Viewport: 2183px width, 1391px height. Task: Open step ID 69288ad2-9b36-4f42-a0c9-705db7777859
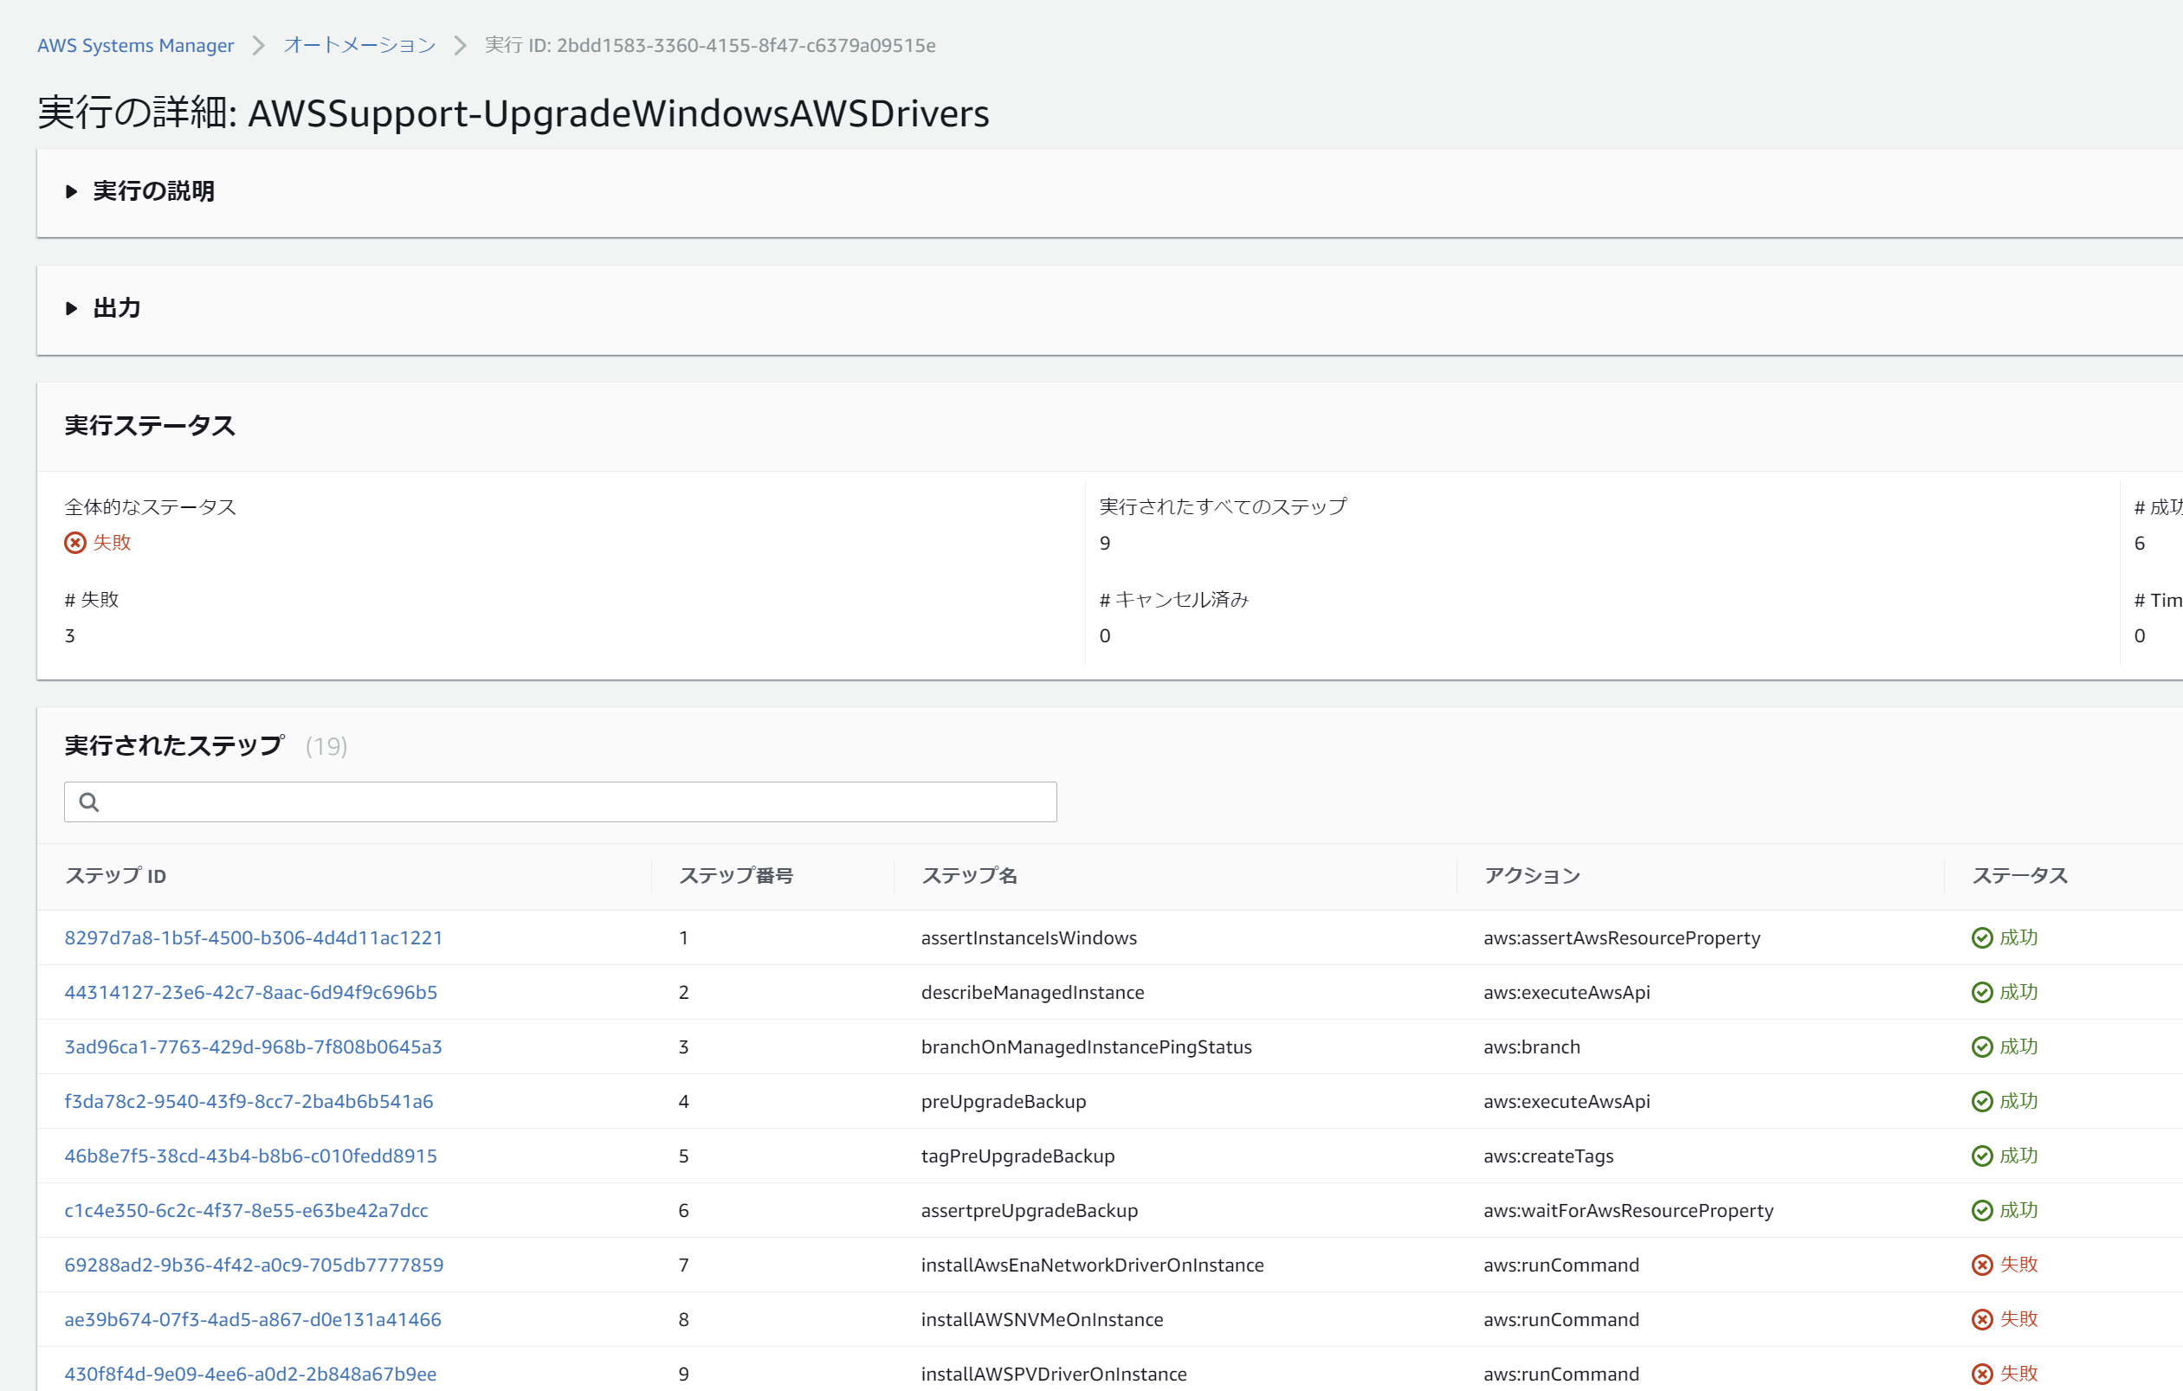[x=253, y=1265]
